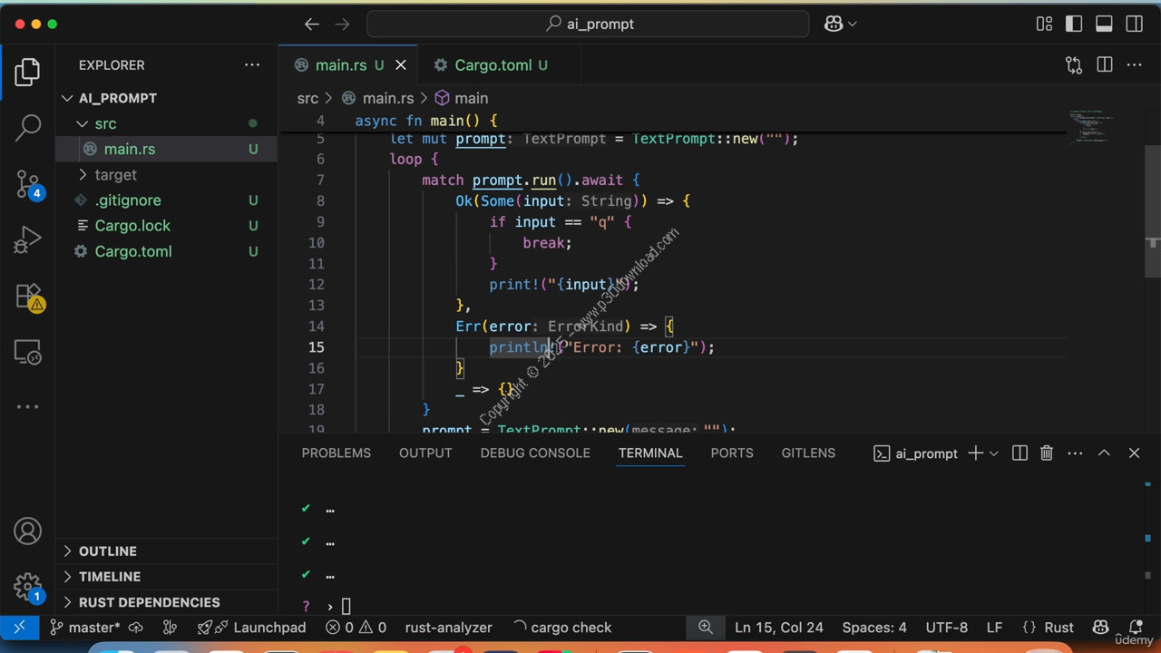
Task: Open Extensions view with warning badge
Action: 27,297
